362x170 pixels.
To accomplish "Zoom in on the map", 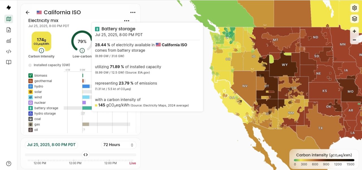I will click(x=354, y=31).
